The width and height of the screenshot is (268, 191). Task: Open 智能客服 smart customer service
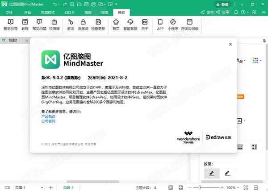click(130, 25)
